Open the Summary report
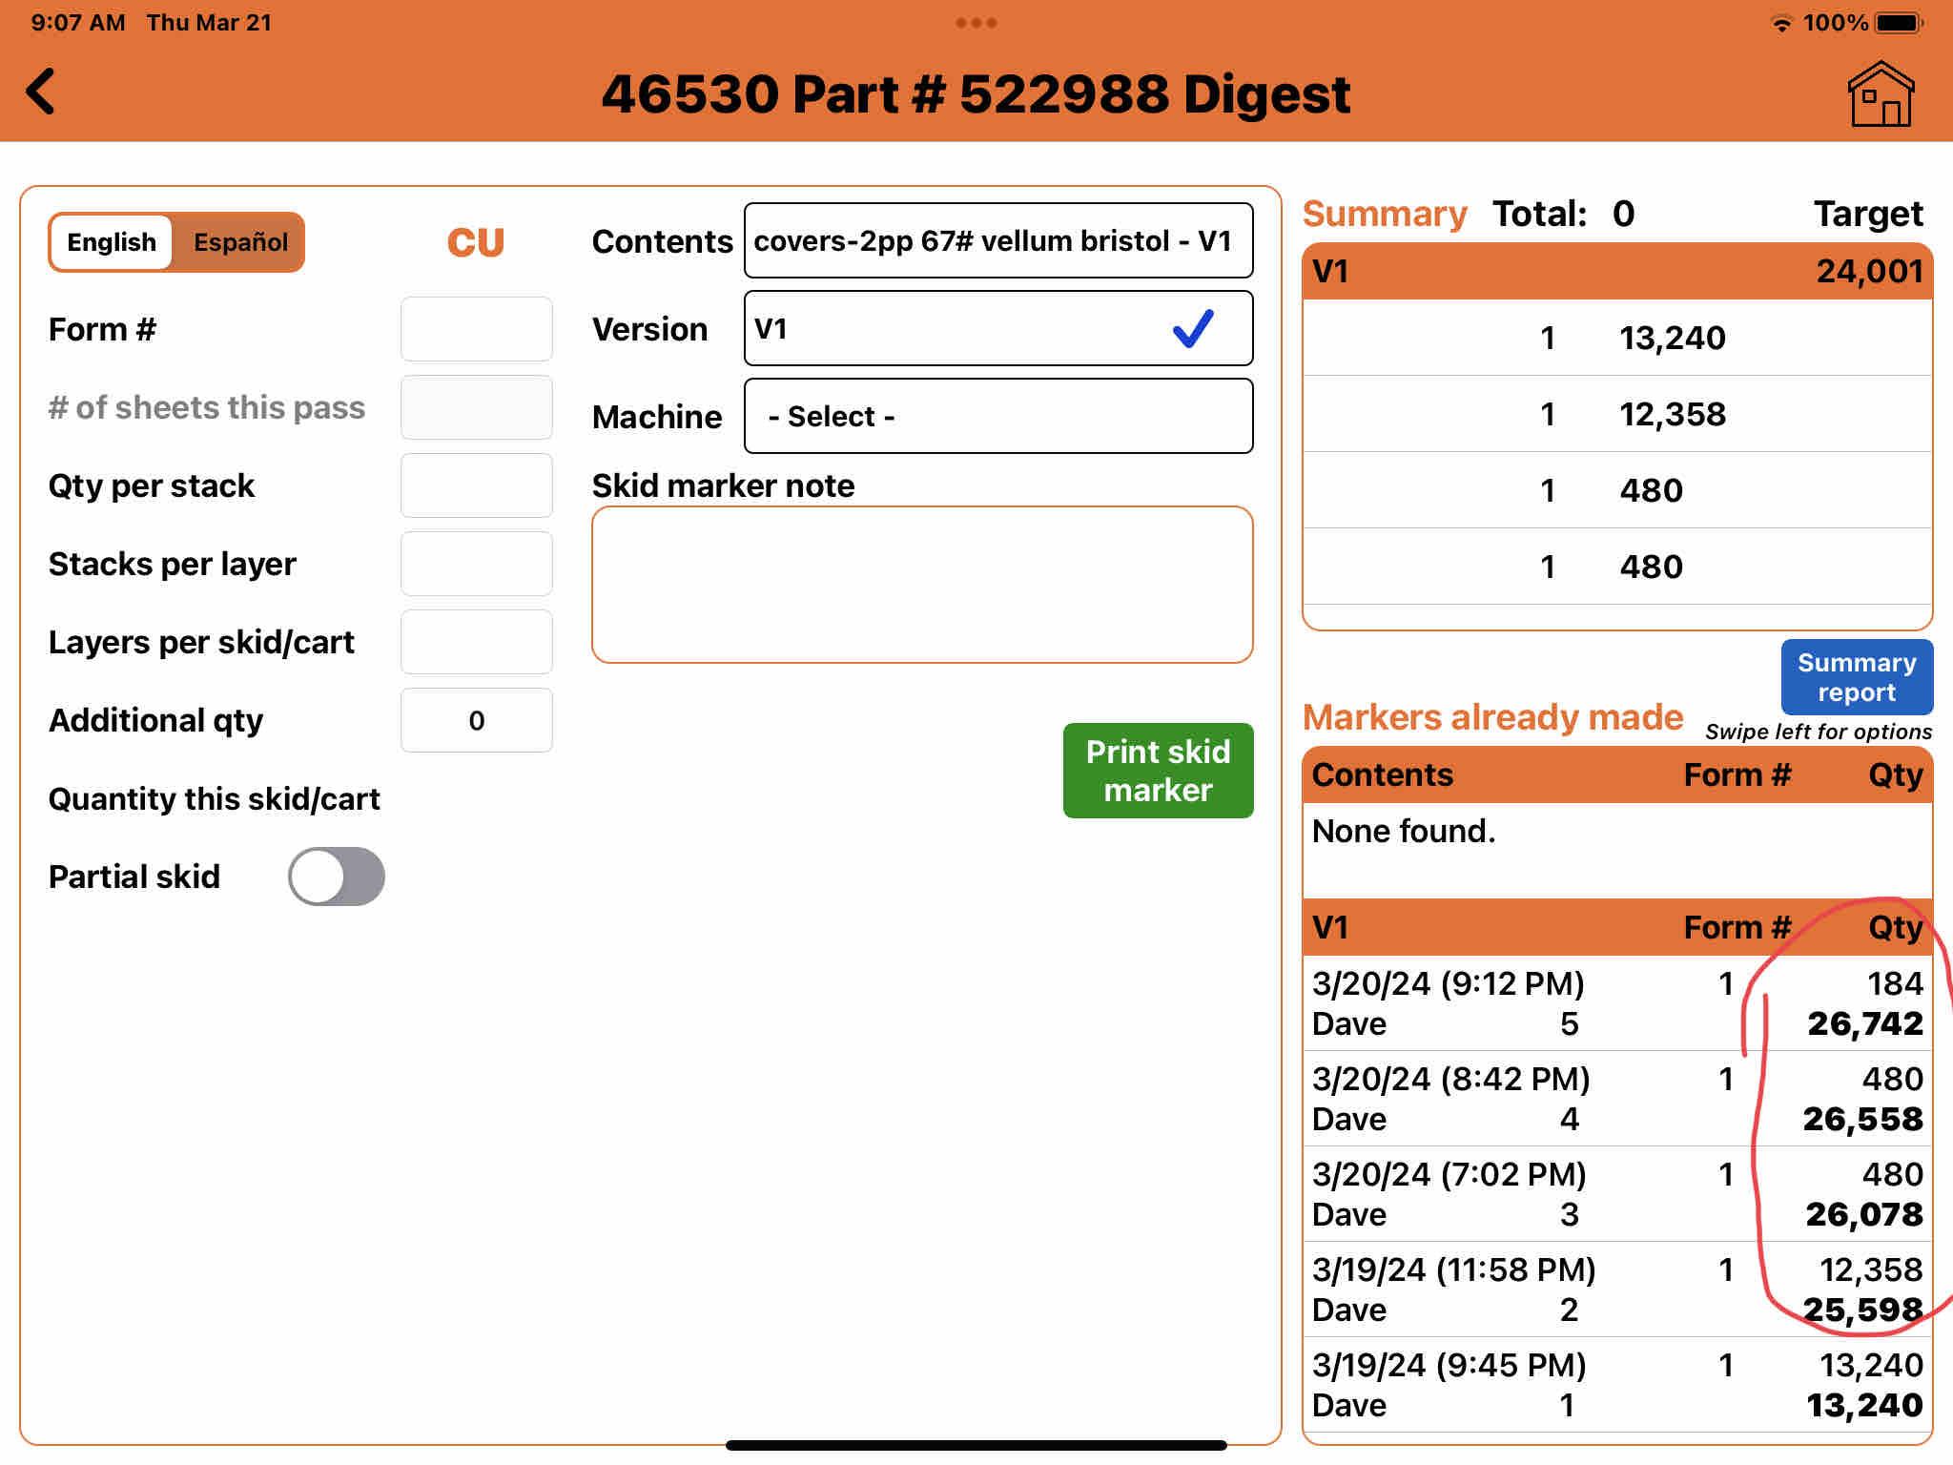1953x1465 pixels. tap(1856, 677)
